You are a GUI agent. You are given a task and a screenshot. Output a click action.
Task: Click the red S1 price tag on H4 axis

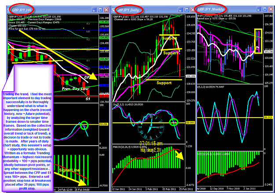coord(104,96)
